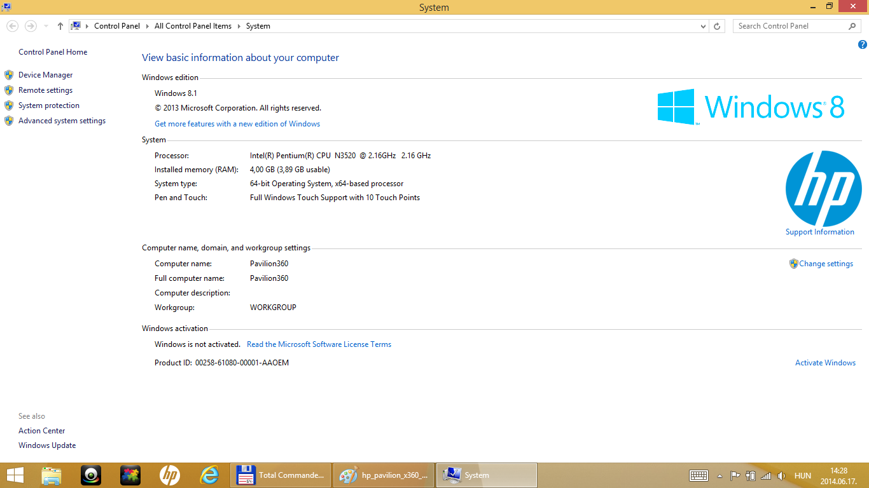Click the Search Control Panel field
869x488 pixels.
pos(791,26)
